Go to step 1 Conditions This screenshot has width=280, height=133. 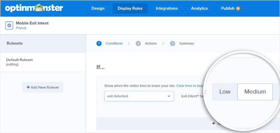110,43
